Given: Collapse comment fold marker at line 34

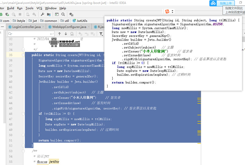Looking at the screenshot, I should click(23, 49).
